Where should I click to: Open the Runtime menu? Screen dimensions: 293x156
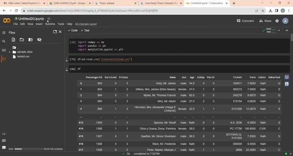(x=50, y=24)
